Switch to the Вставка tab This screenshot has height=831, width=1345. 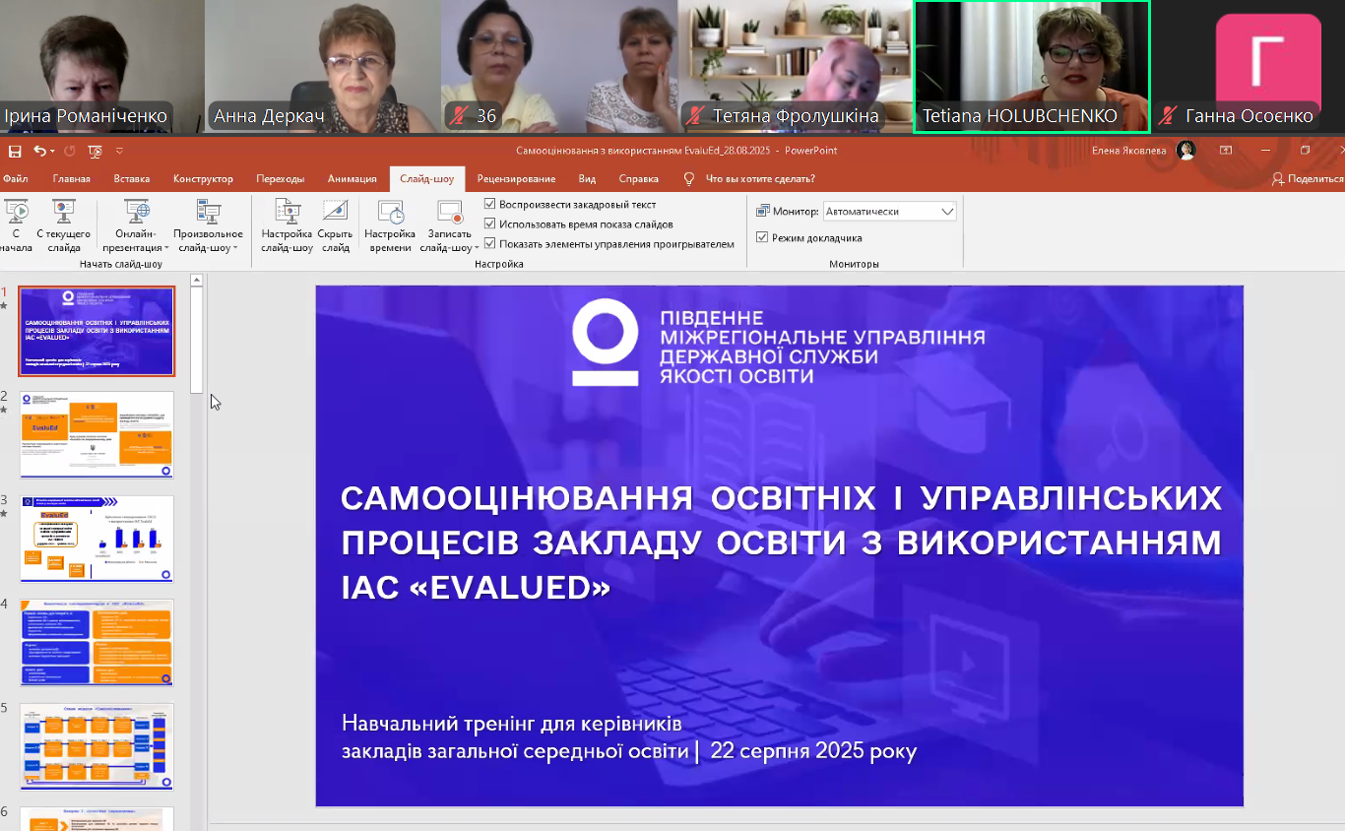coord(132,179)
